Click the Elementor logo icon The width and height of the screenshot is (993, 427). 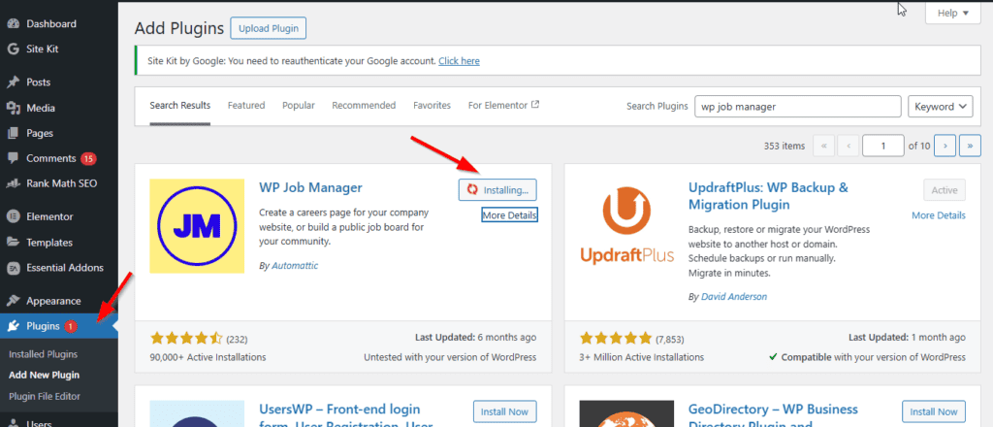13,216
